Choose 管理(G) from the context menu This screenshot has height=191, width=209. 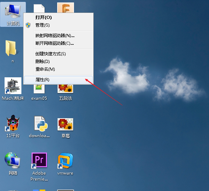58,25
